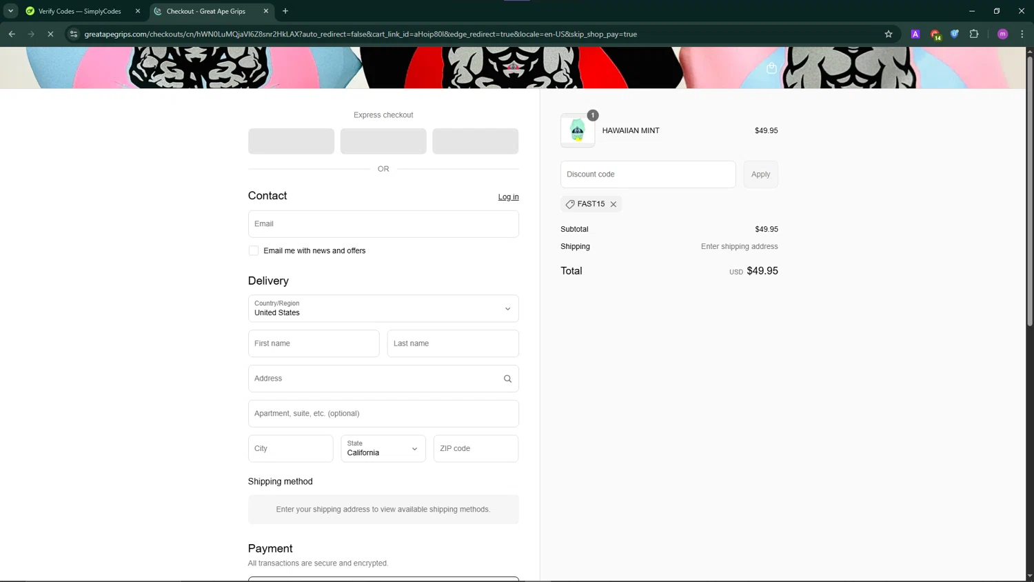Open a new browser tab

pos(285,11)
